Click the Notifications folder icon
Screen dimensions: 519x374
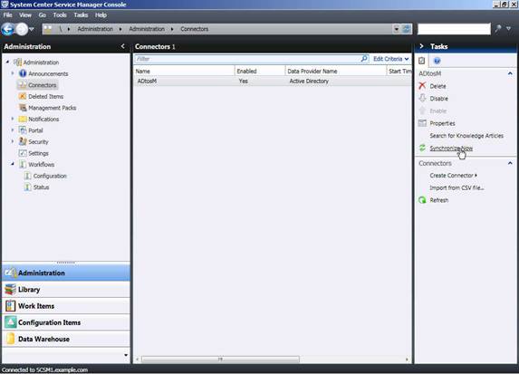[x=23, y=119]
